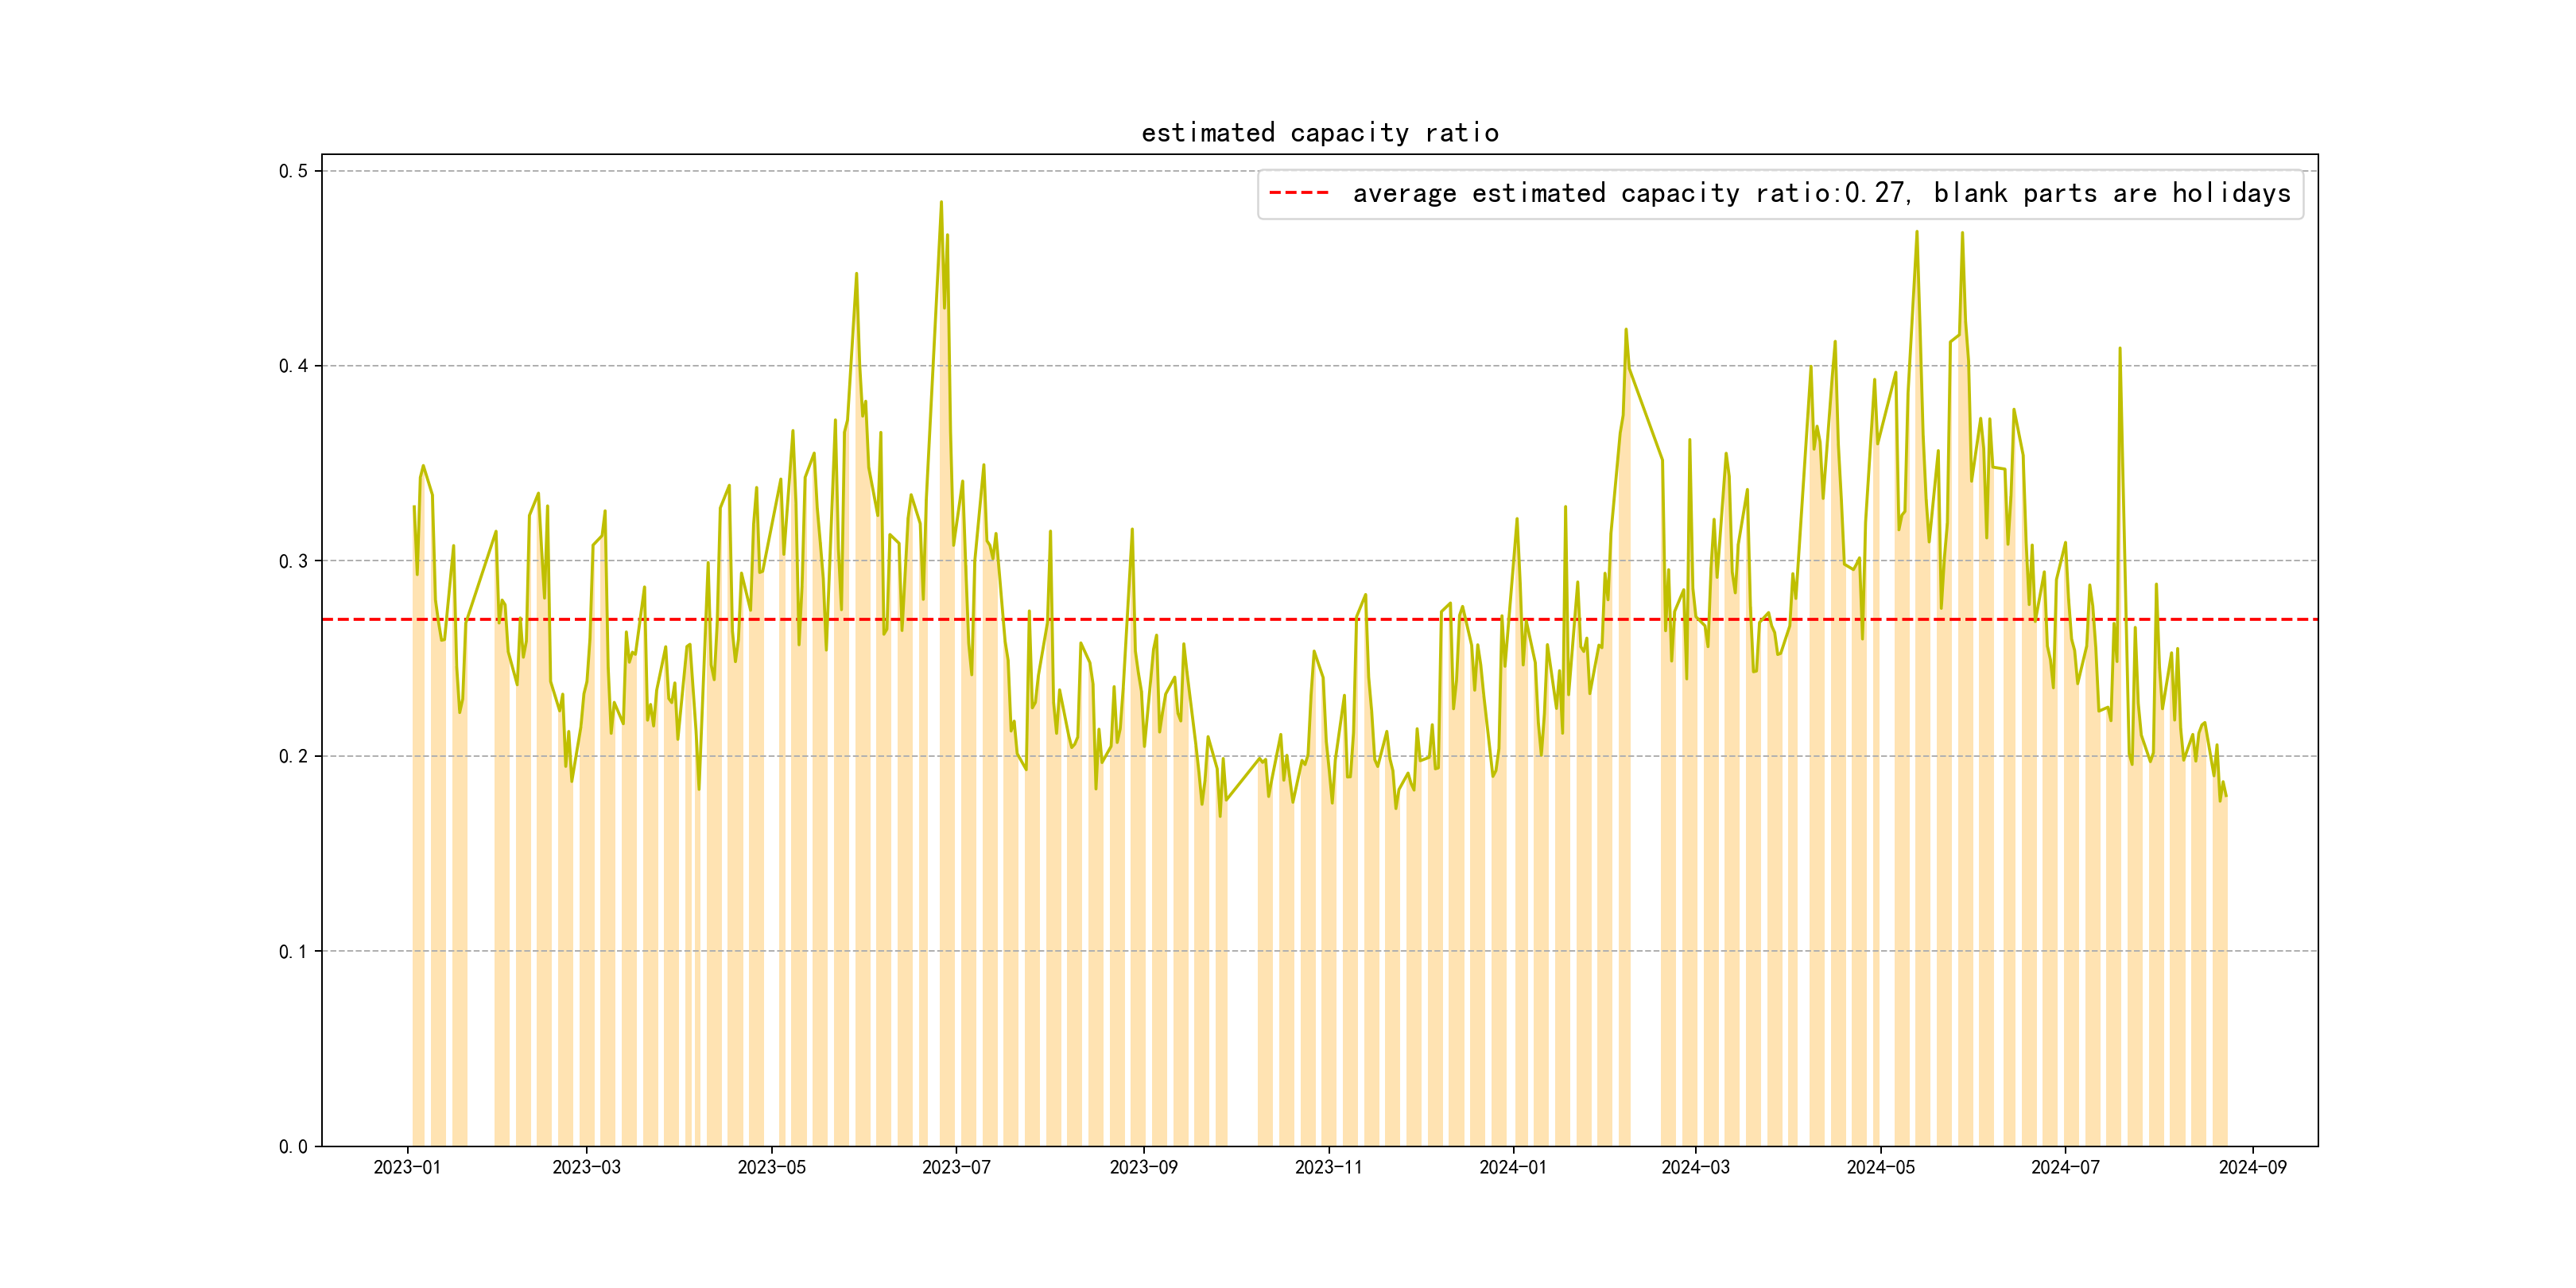
Task: Click the 0.3 y-axis tick label
Action: (x=293, y=561)
